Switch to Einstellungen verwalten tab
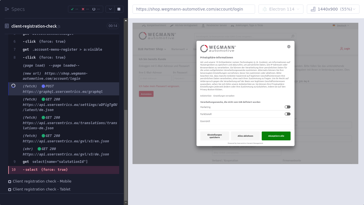The width and height of the screenshot is (364, 205). pyautogui.click(x=224, y=96)
